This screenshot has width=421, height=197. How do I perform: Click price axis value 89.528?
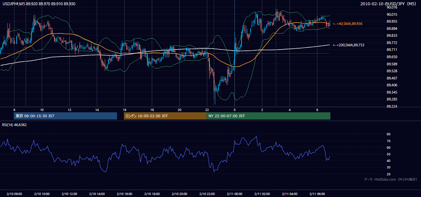click(x=392, y=71)
